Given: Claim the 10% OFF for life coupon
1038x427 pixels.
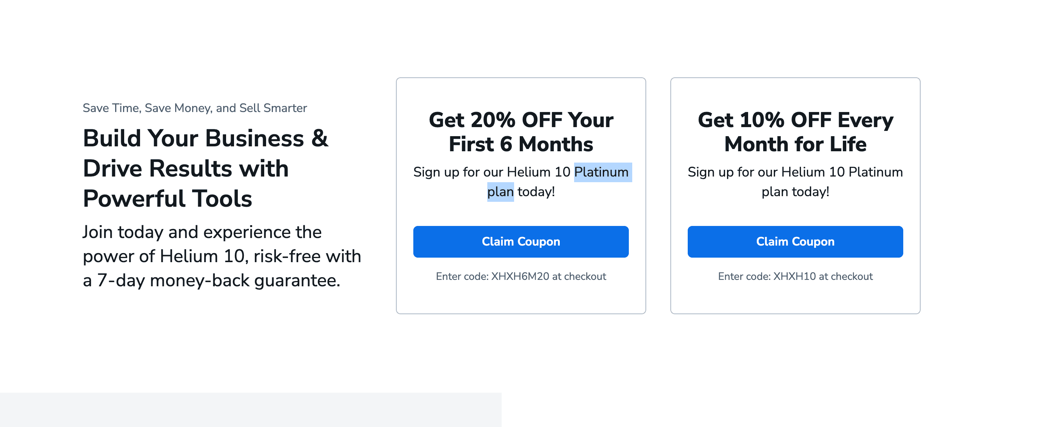Looking at the screenshot, I should point(795,242).
